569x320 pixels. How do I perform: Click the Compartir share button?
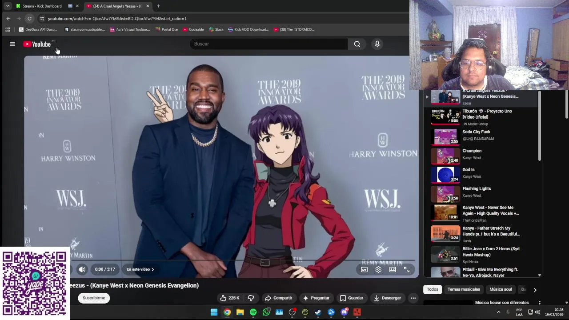click(x=278, y=298)
